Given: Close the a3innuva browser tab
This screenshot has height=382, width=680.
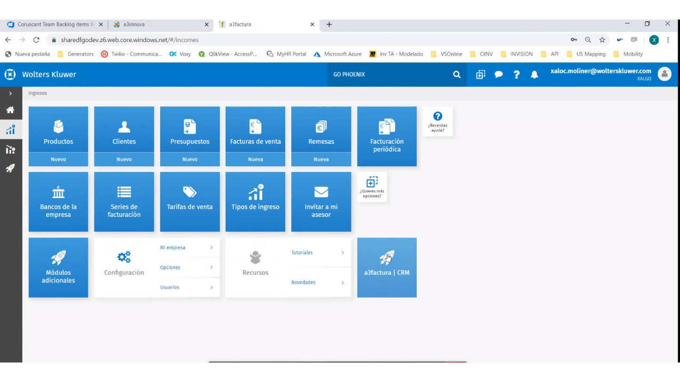Looking at the screenshot, I should [206, 24].
